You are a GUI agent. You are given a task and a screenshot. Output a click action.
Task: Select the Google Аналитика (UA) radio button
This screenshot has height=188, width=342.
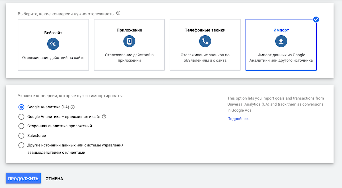pyautogui.click(x=21, y=107)
